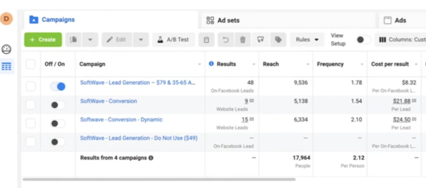Expand the Cost per result column arrow
Image resolution: width=426 pixels, height=188 pixels.
(x=416, y=64)
